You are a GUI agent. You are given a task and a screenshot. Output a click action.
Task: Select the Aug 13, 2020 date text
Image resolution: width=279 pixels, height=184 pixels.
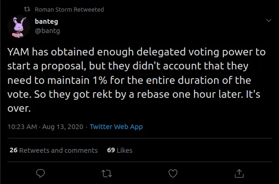click(x=63, y=127)
